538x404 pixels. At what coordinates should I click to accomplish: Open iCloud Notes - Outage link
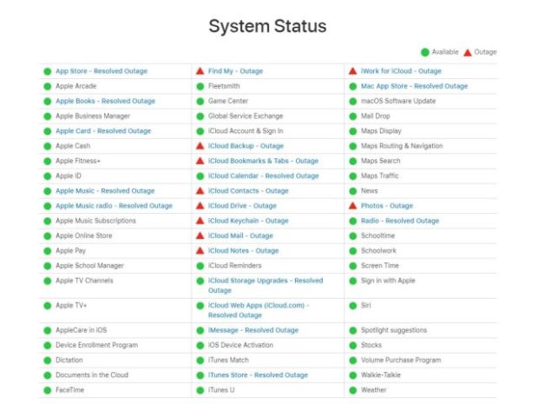(x=243, y=251)
